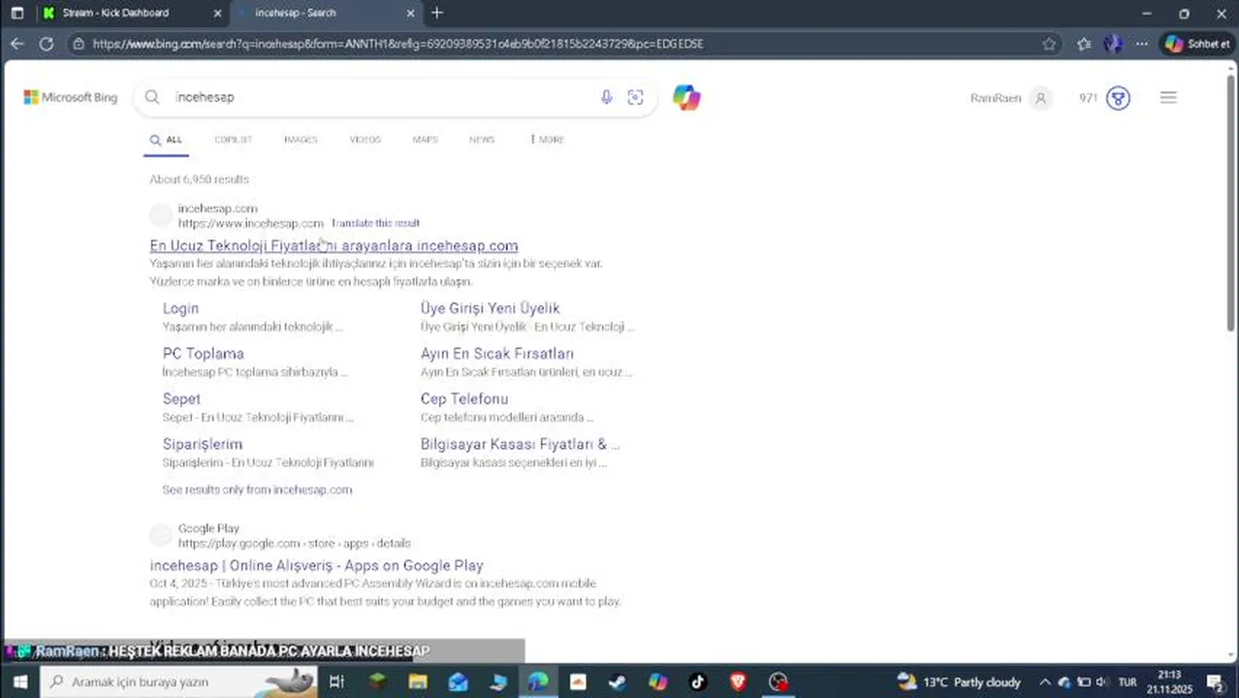
Task: Click the browser address bar URL
Action: [397, 44]
